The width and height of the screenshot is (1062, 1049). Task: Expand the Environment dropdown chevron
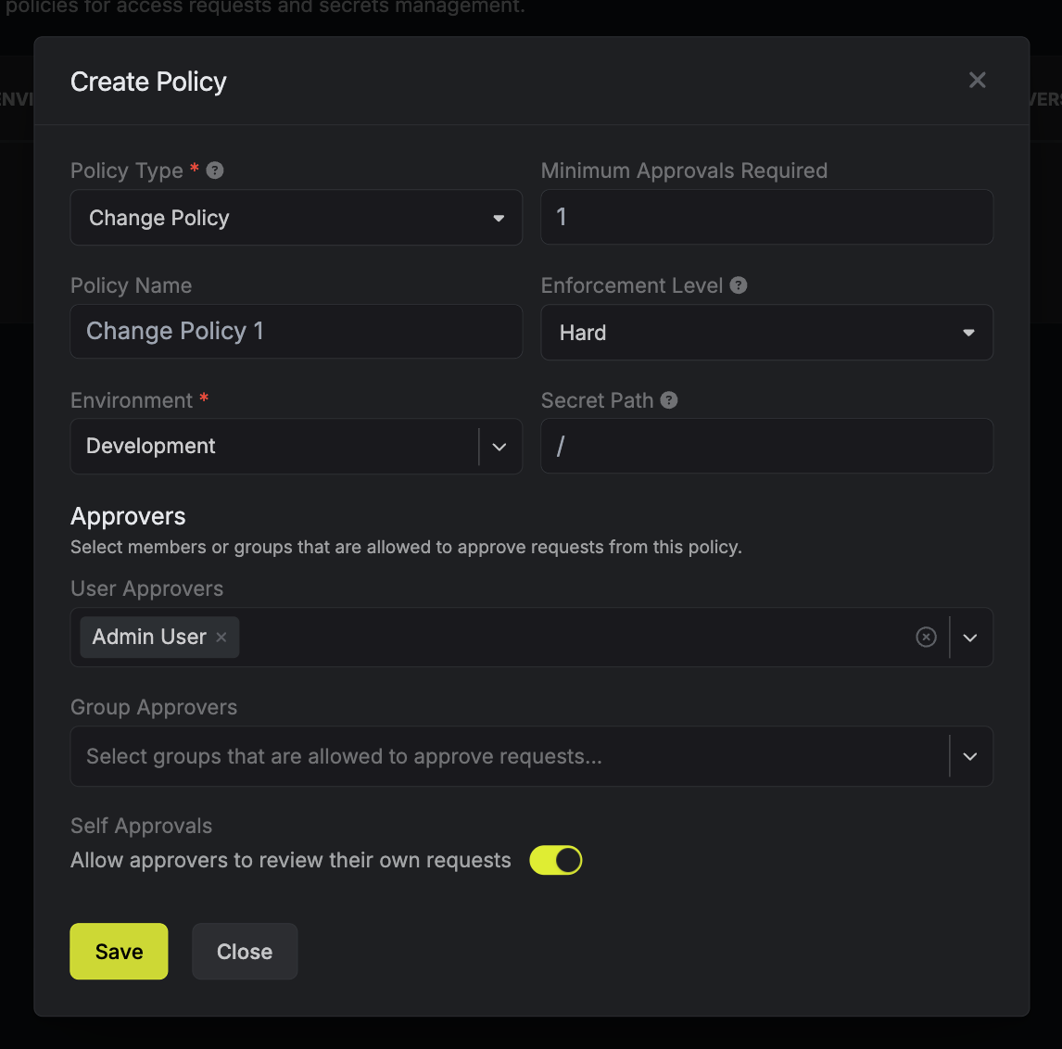[499, 447]
